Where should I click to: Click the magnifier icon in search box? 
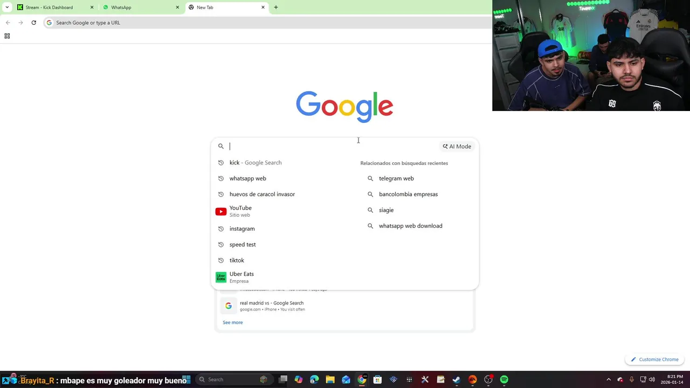tap(221, 146)
